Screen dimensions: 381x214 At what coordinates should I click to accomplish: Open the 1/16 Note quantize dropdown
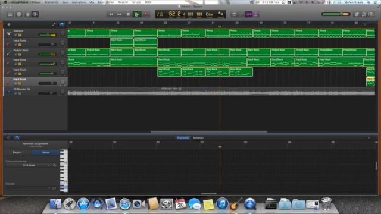(x=28, y=165)
